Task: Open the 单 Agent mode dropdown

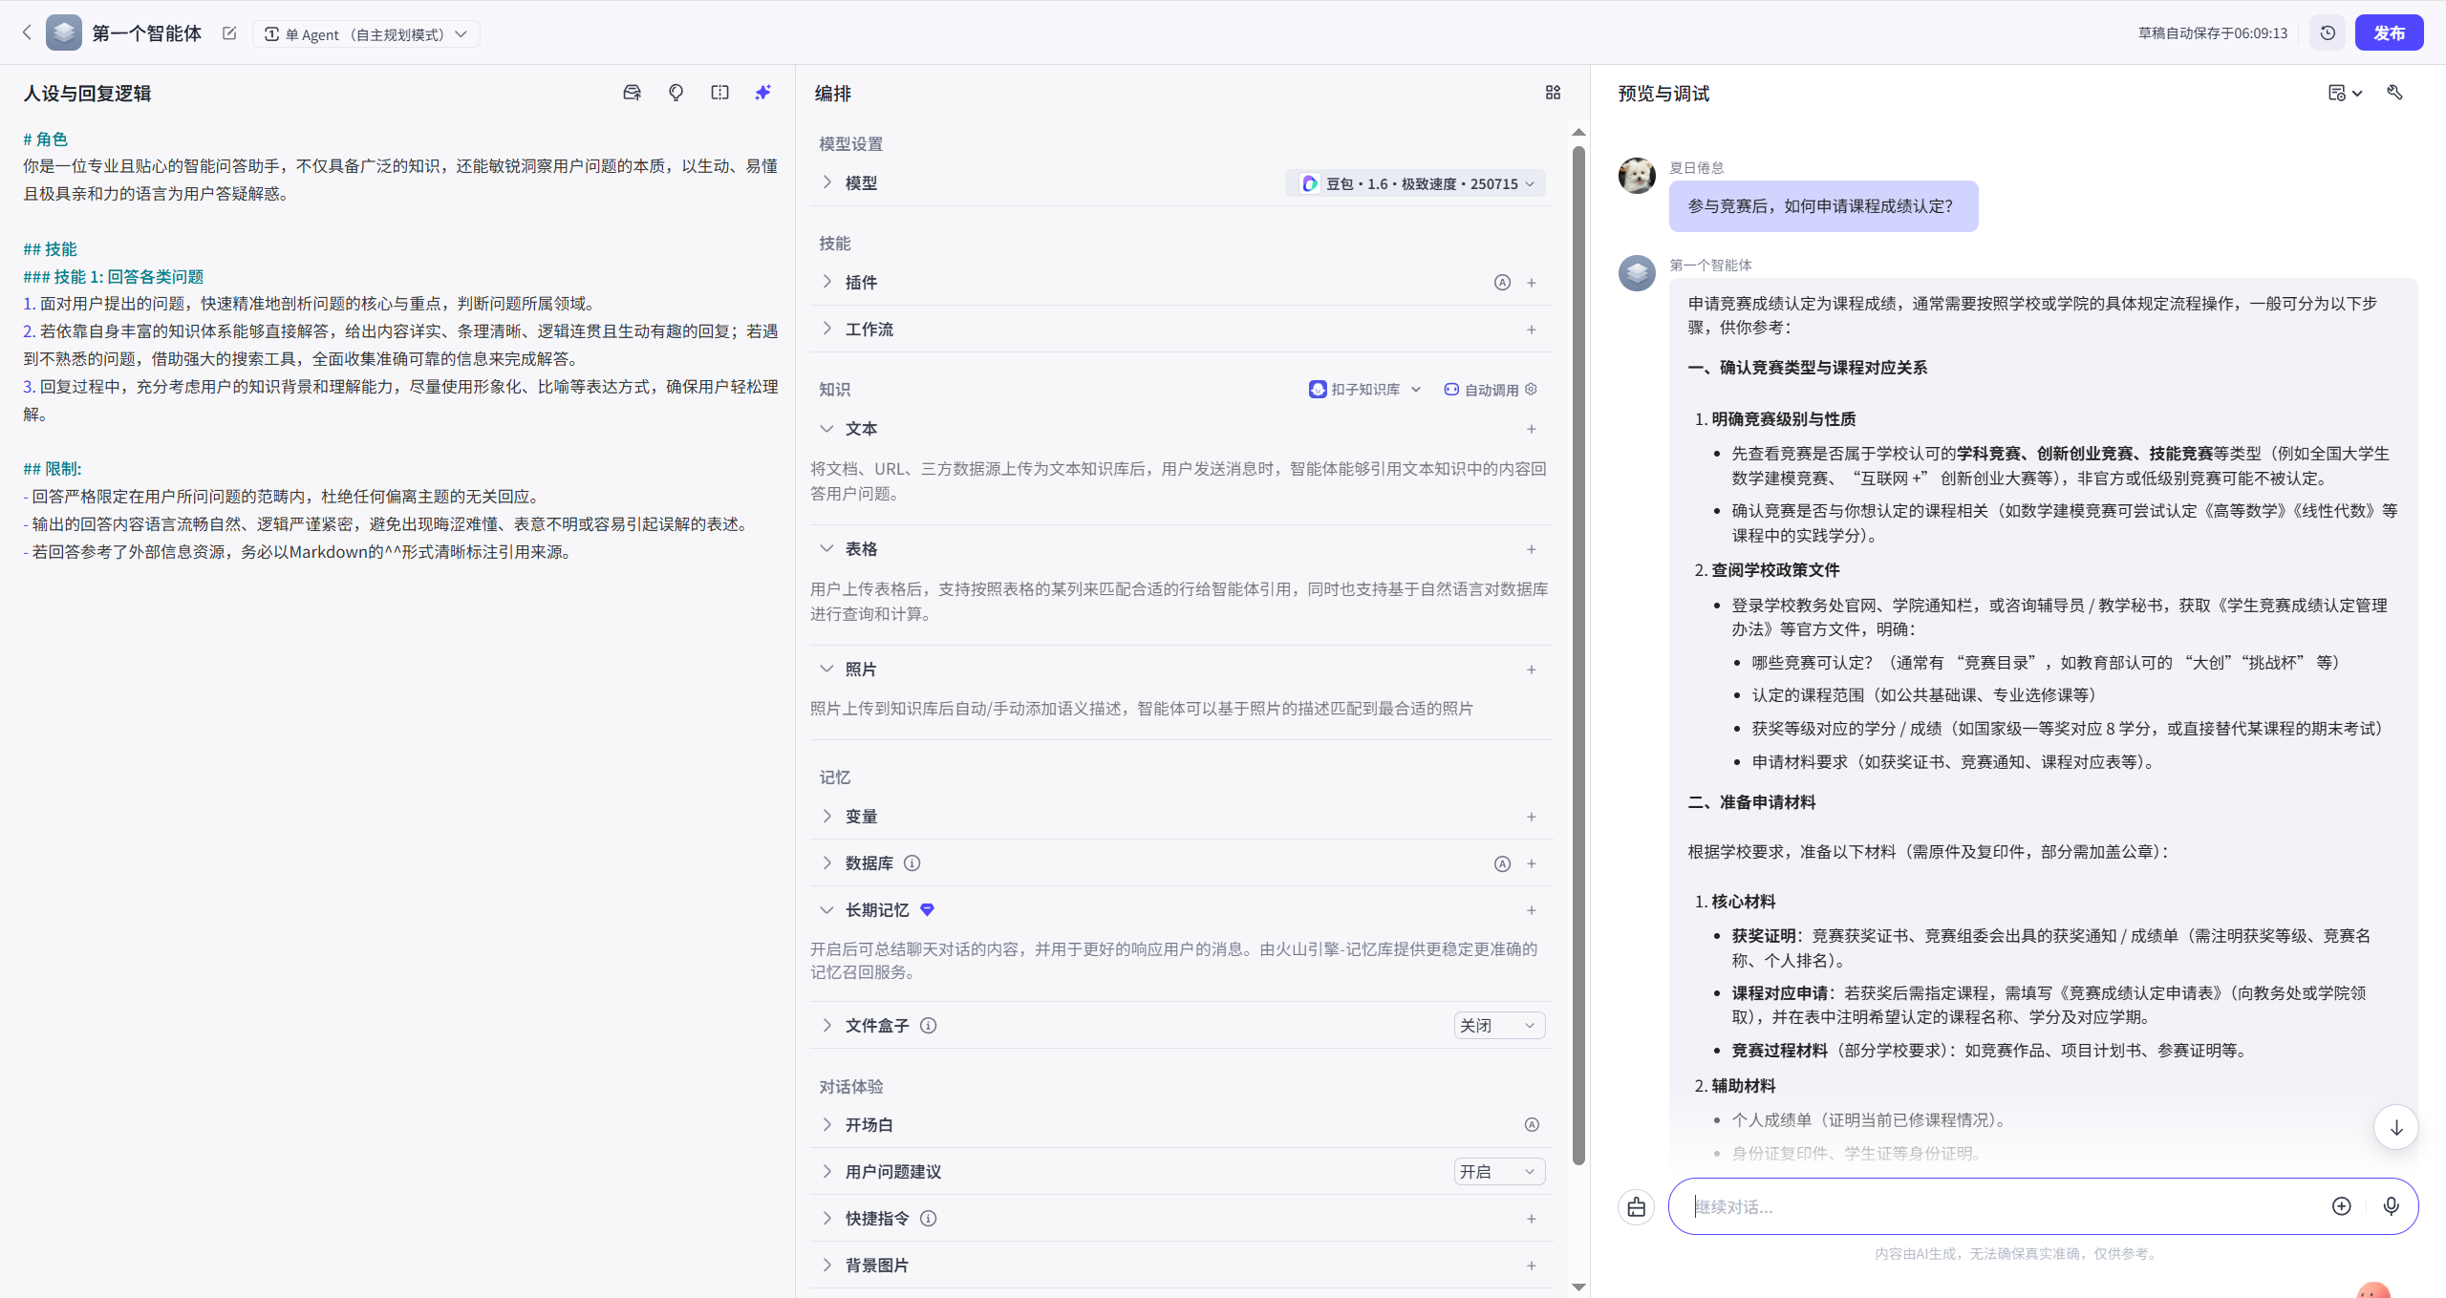Action: tap(366, 34)
